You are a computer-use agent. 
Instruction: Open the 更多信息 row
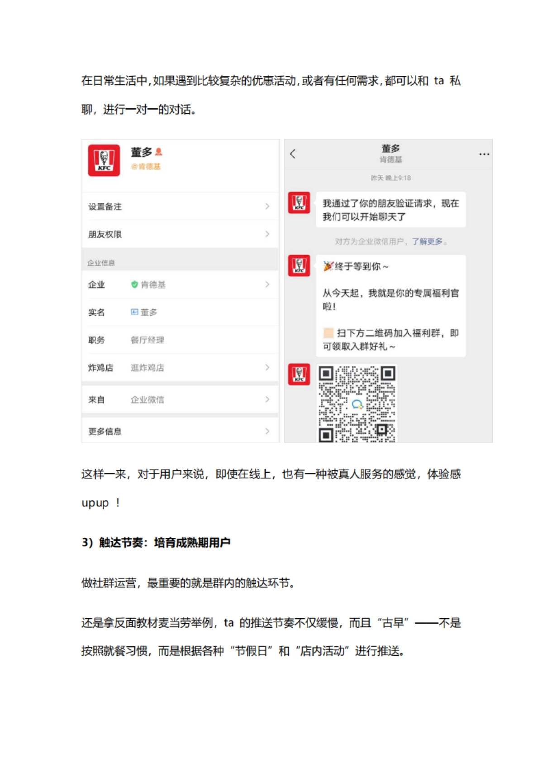(x=180, y=431)
